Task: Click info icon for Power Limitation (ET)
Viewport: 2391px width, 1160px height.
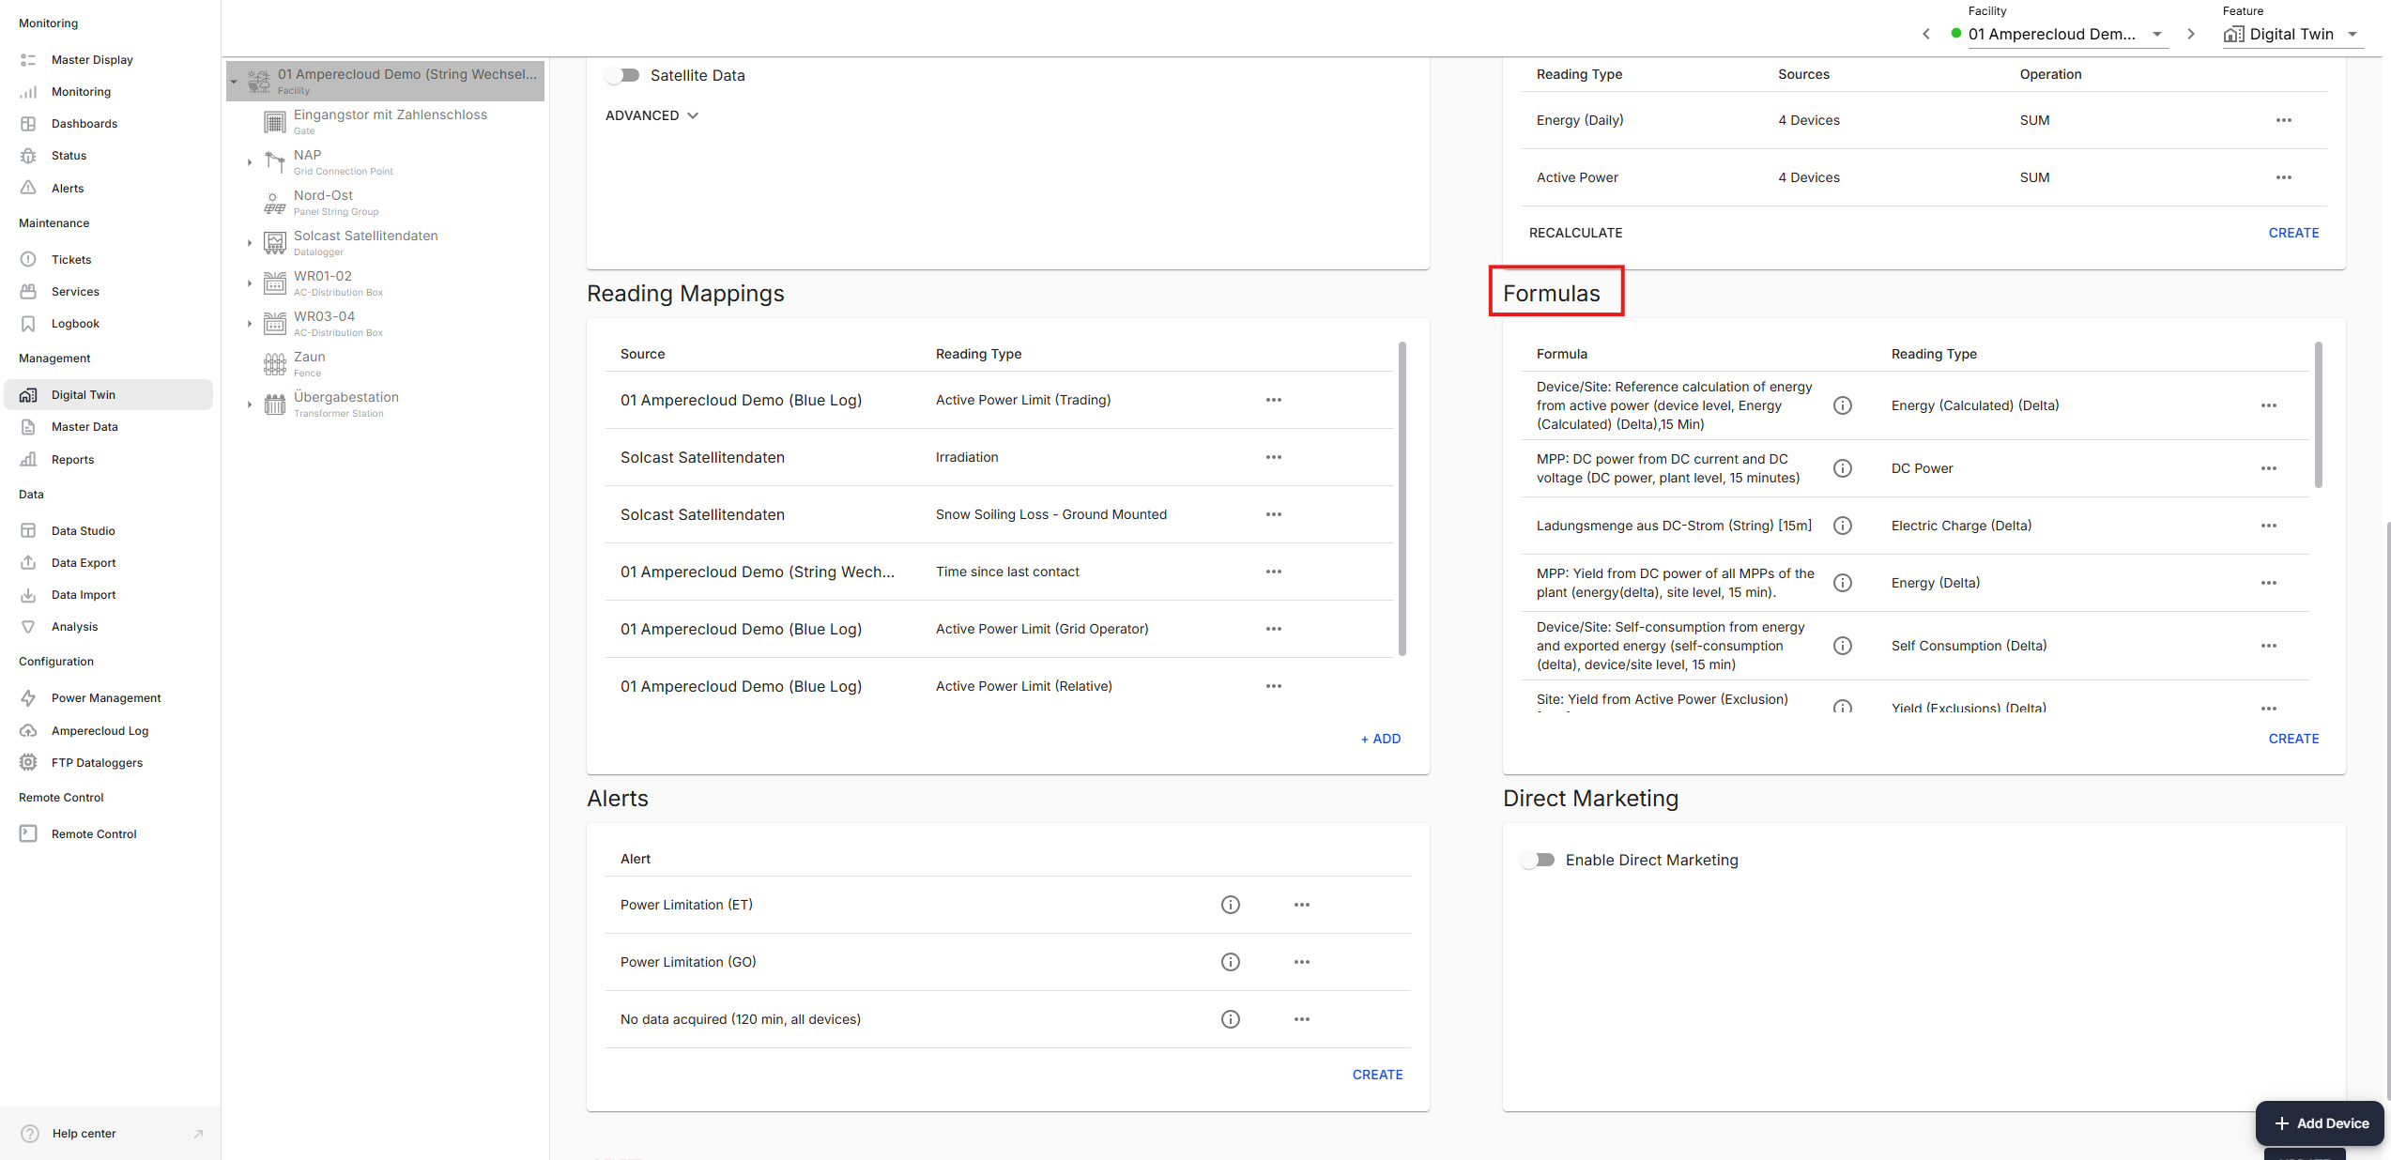Action: click(x=1230, y=905)
